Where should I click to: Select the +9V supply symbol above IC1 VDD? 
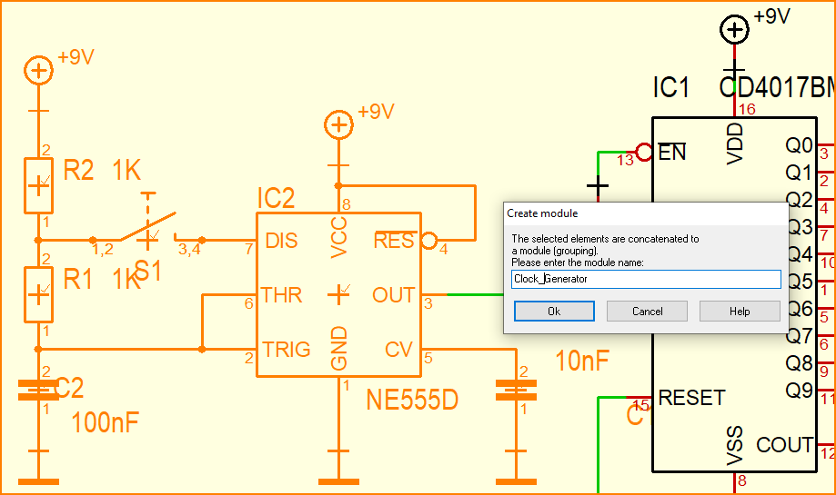pyautogui.click(x=734, y=30)
